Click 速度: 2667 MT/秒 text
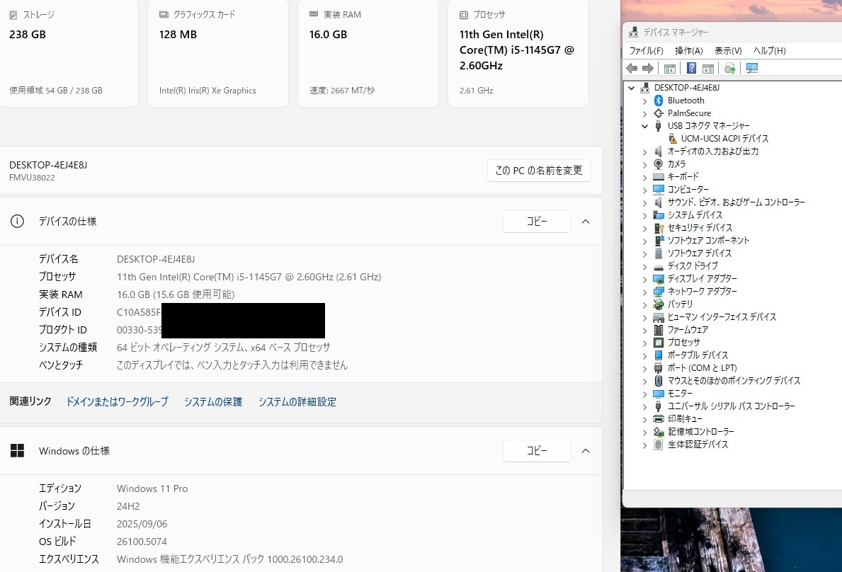The width and height of the screenshot is (842, 572). pyautogui.click(x=342, y=90)
